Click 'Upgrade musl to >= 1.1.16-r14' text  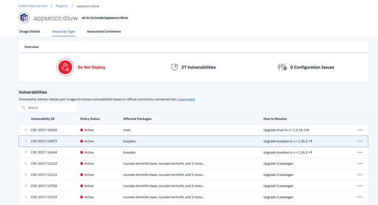pos(286,130)
